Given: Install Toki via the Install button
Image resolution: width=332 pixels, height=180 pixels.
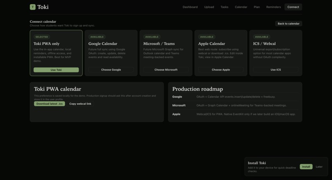Looking at the screenshot, I should point(306,167).
